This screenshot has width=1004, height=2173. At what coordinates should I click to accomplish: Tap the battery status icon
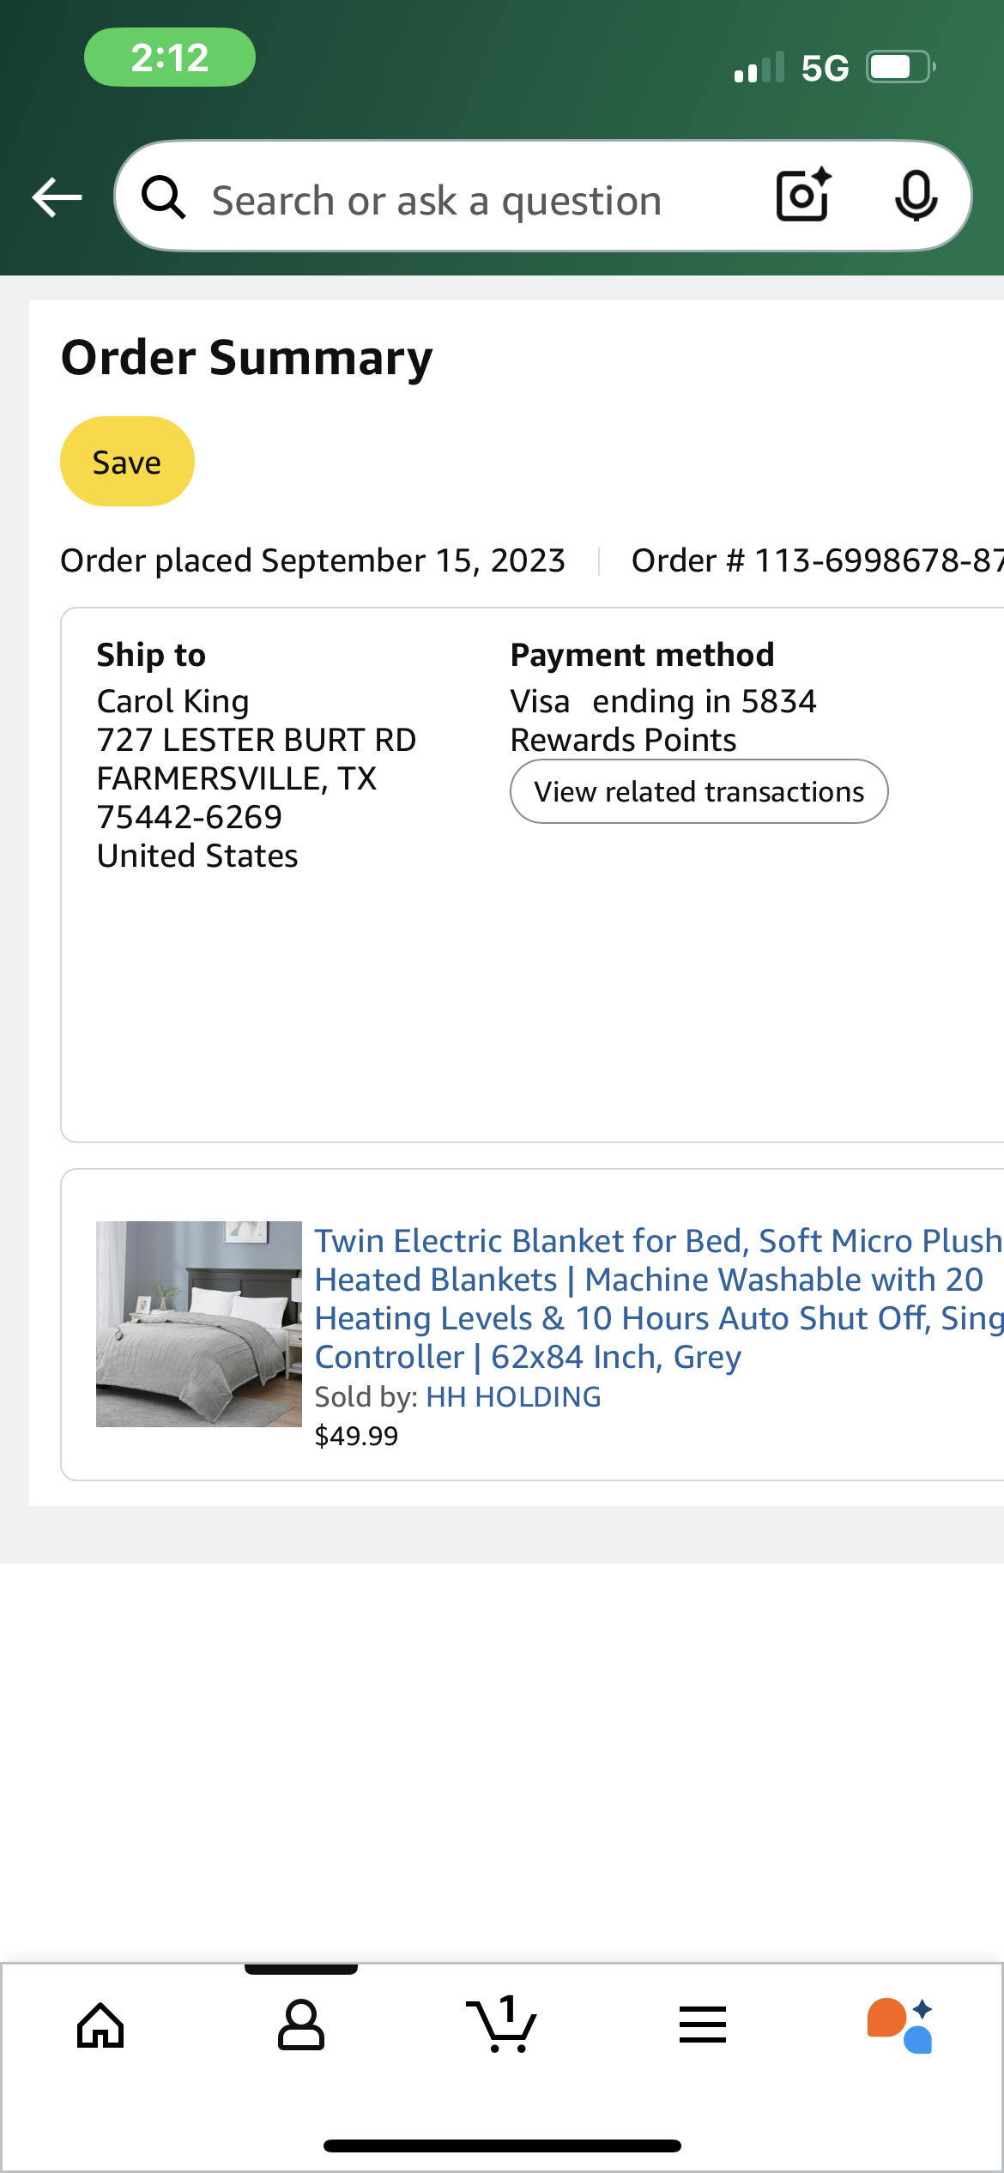tap(900, 67)
